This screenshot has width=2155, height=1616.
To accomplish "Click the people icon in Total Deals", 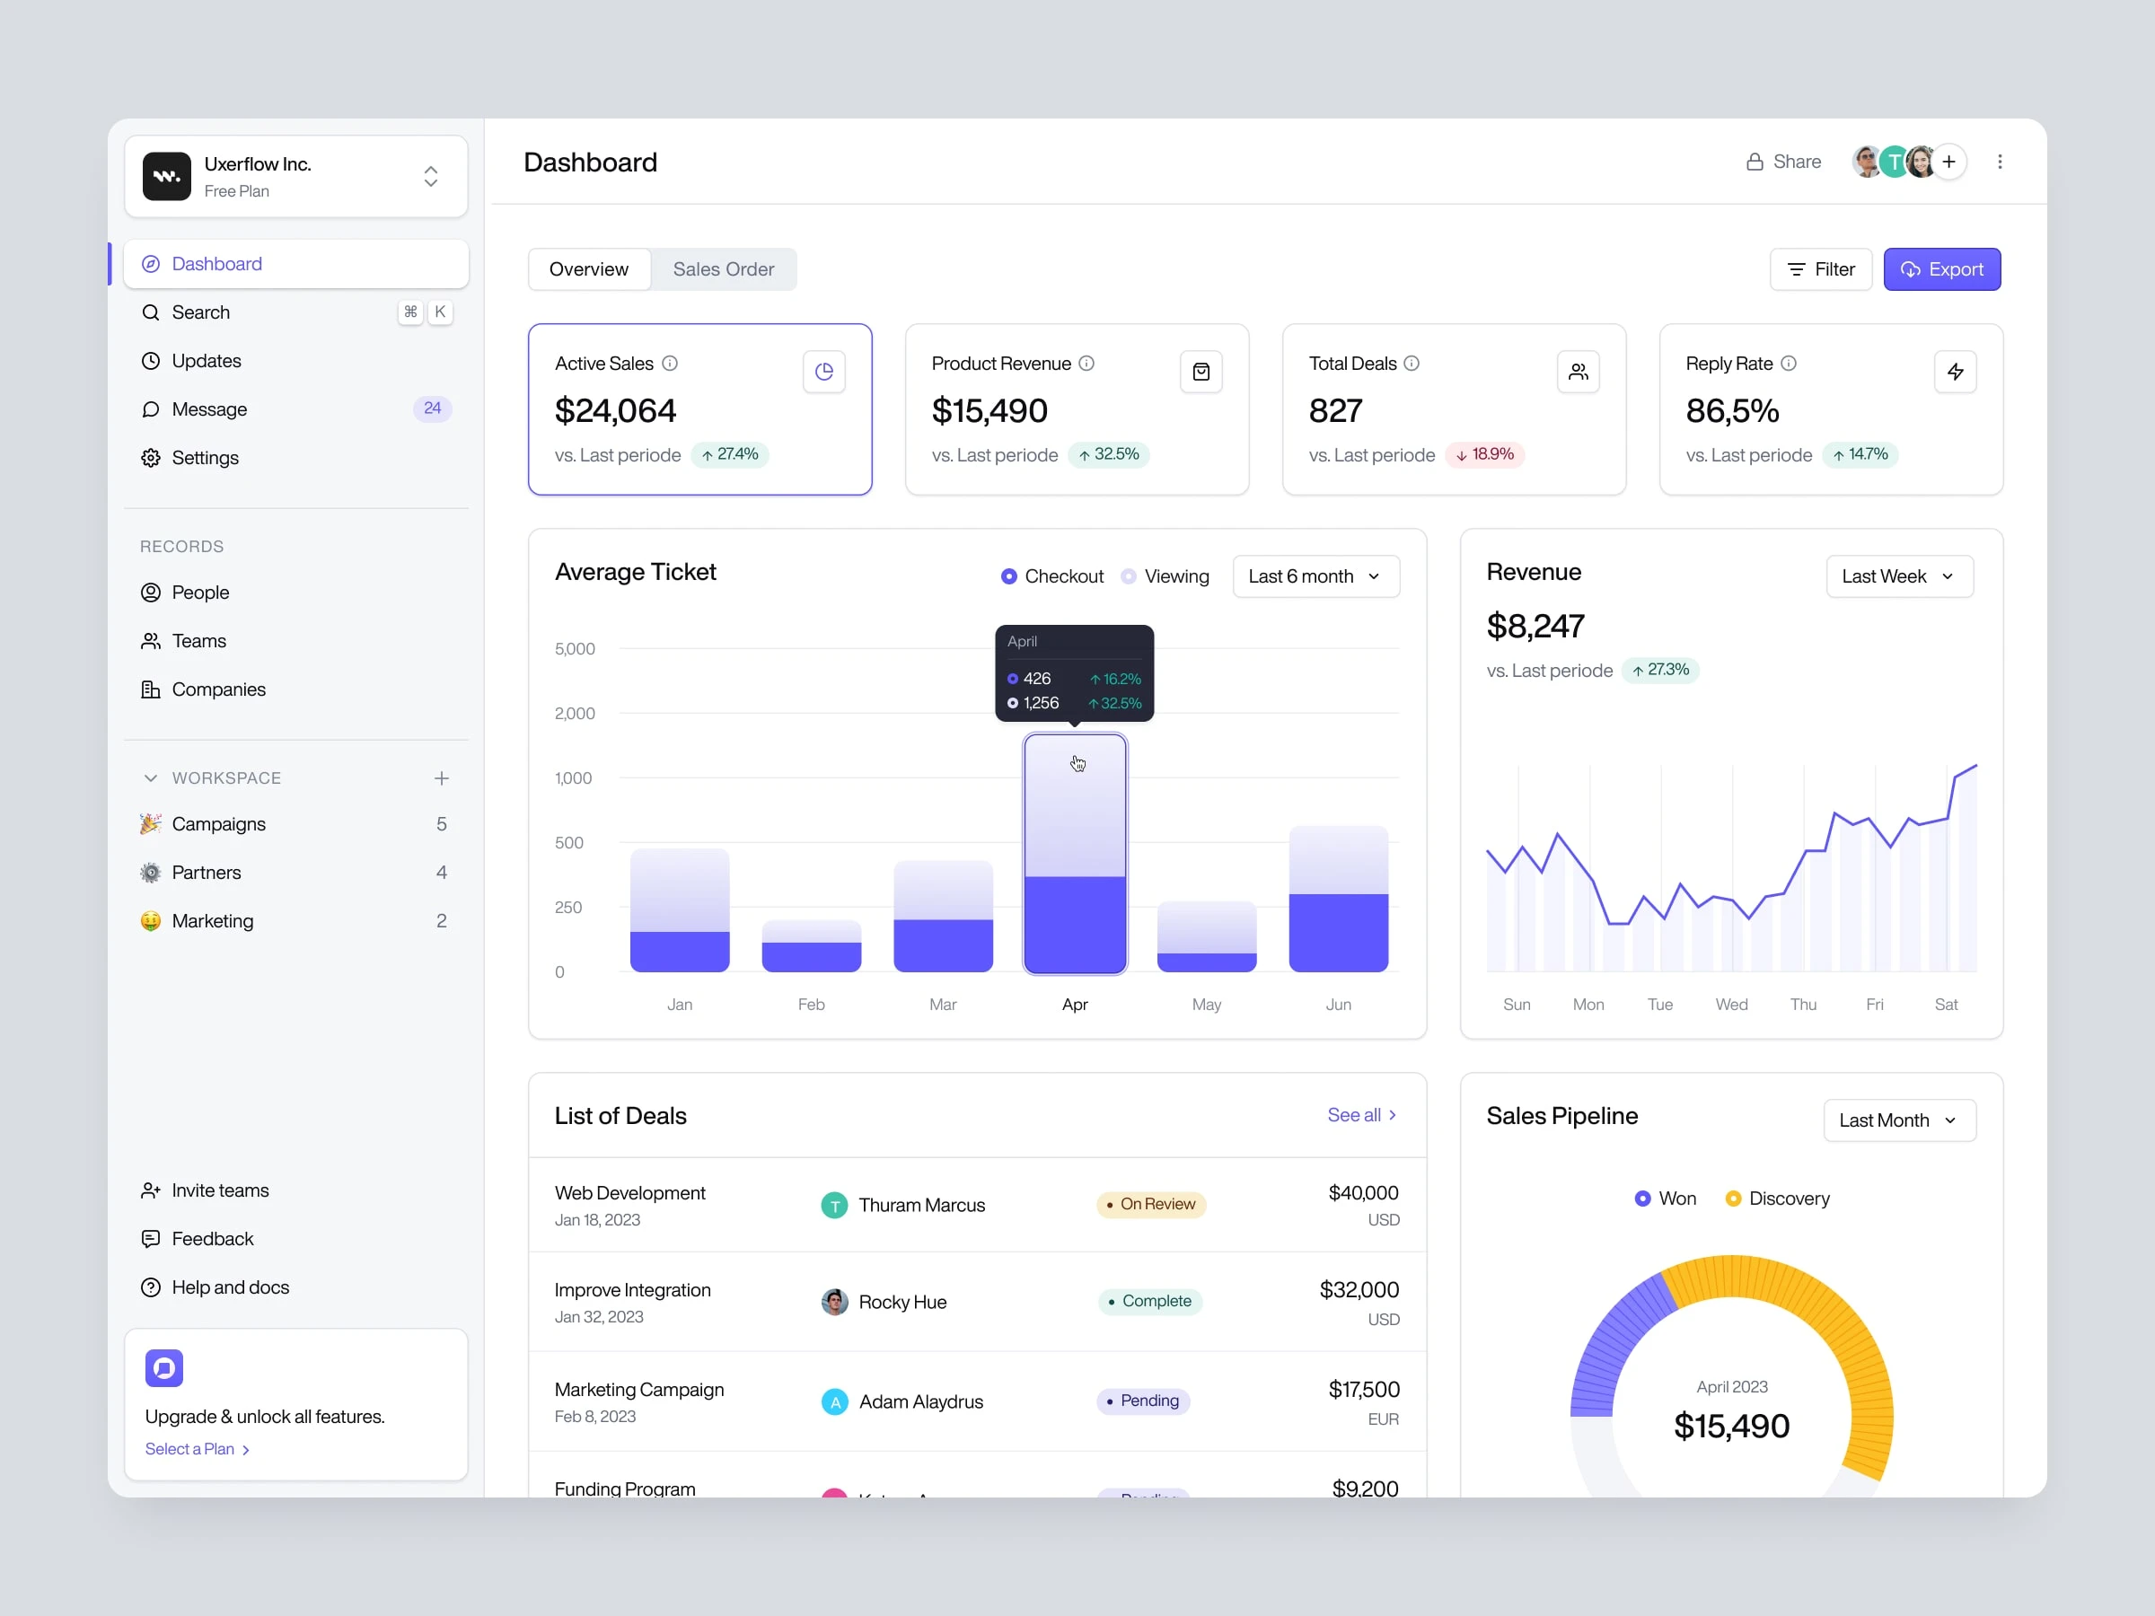I will click(x=1578, y=371).
